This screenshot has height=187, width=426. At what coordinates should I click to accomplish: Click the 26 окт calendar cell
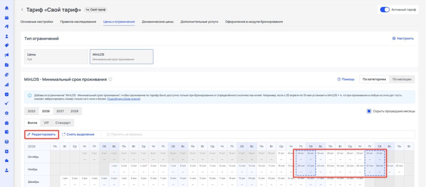click(x=330, y=157)
